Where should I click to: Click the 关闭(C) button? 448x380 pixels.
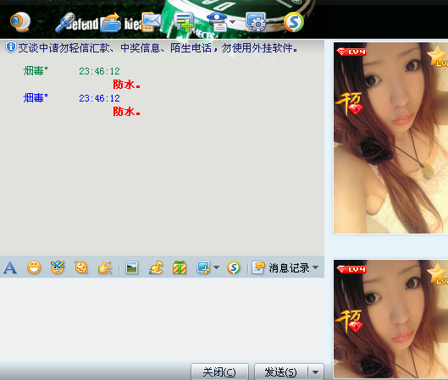[x=219, y=372]
